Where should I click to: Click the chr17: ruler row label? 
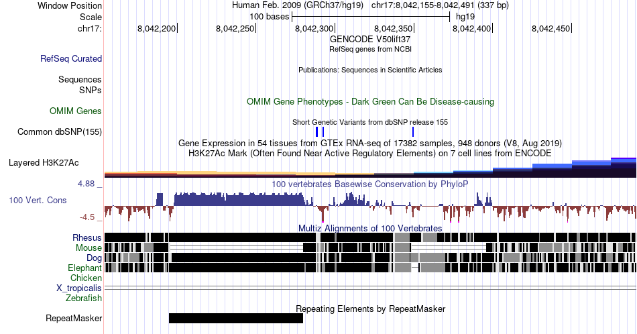[x=90, y=28]
